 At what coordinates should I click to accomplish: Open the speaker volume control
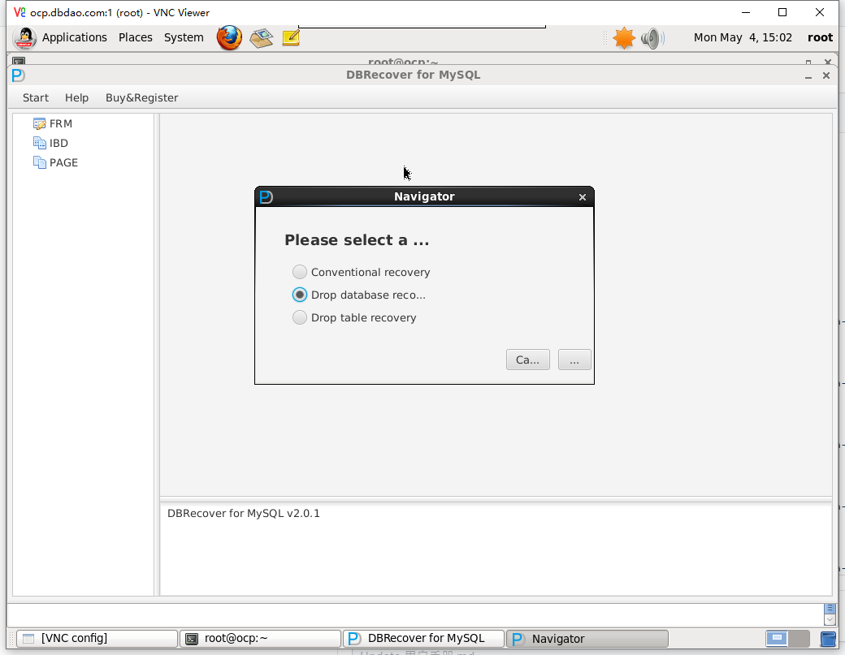click(x=652, y=37)
